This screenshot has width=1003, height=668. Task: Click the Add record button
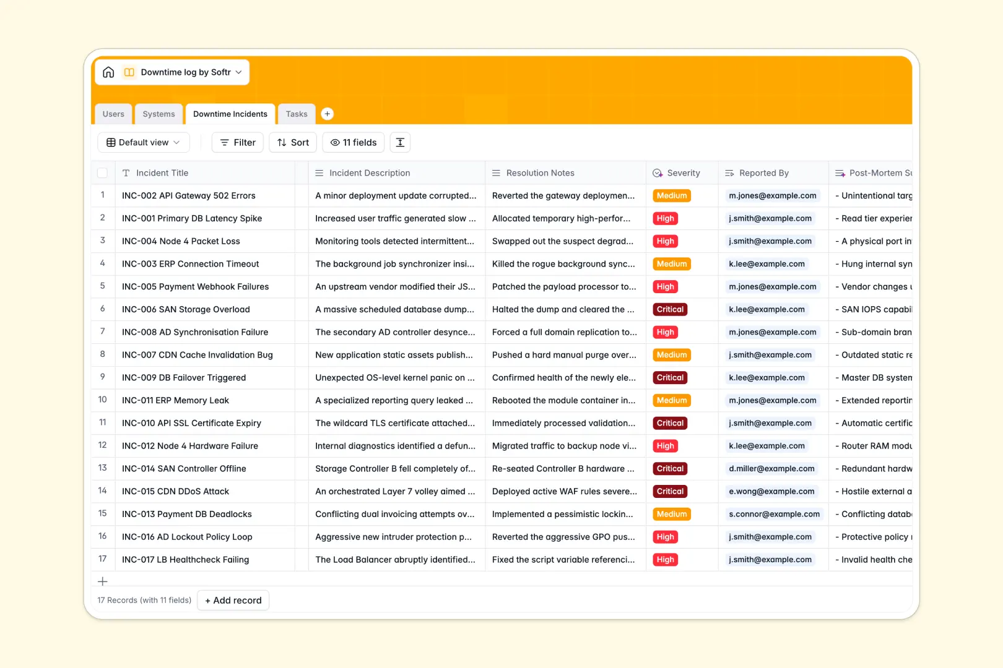233,600
